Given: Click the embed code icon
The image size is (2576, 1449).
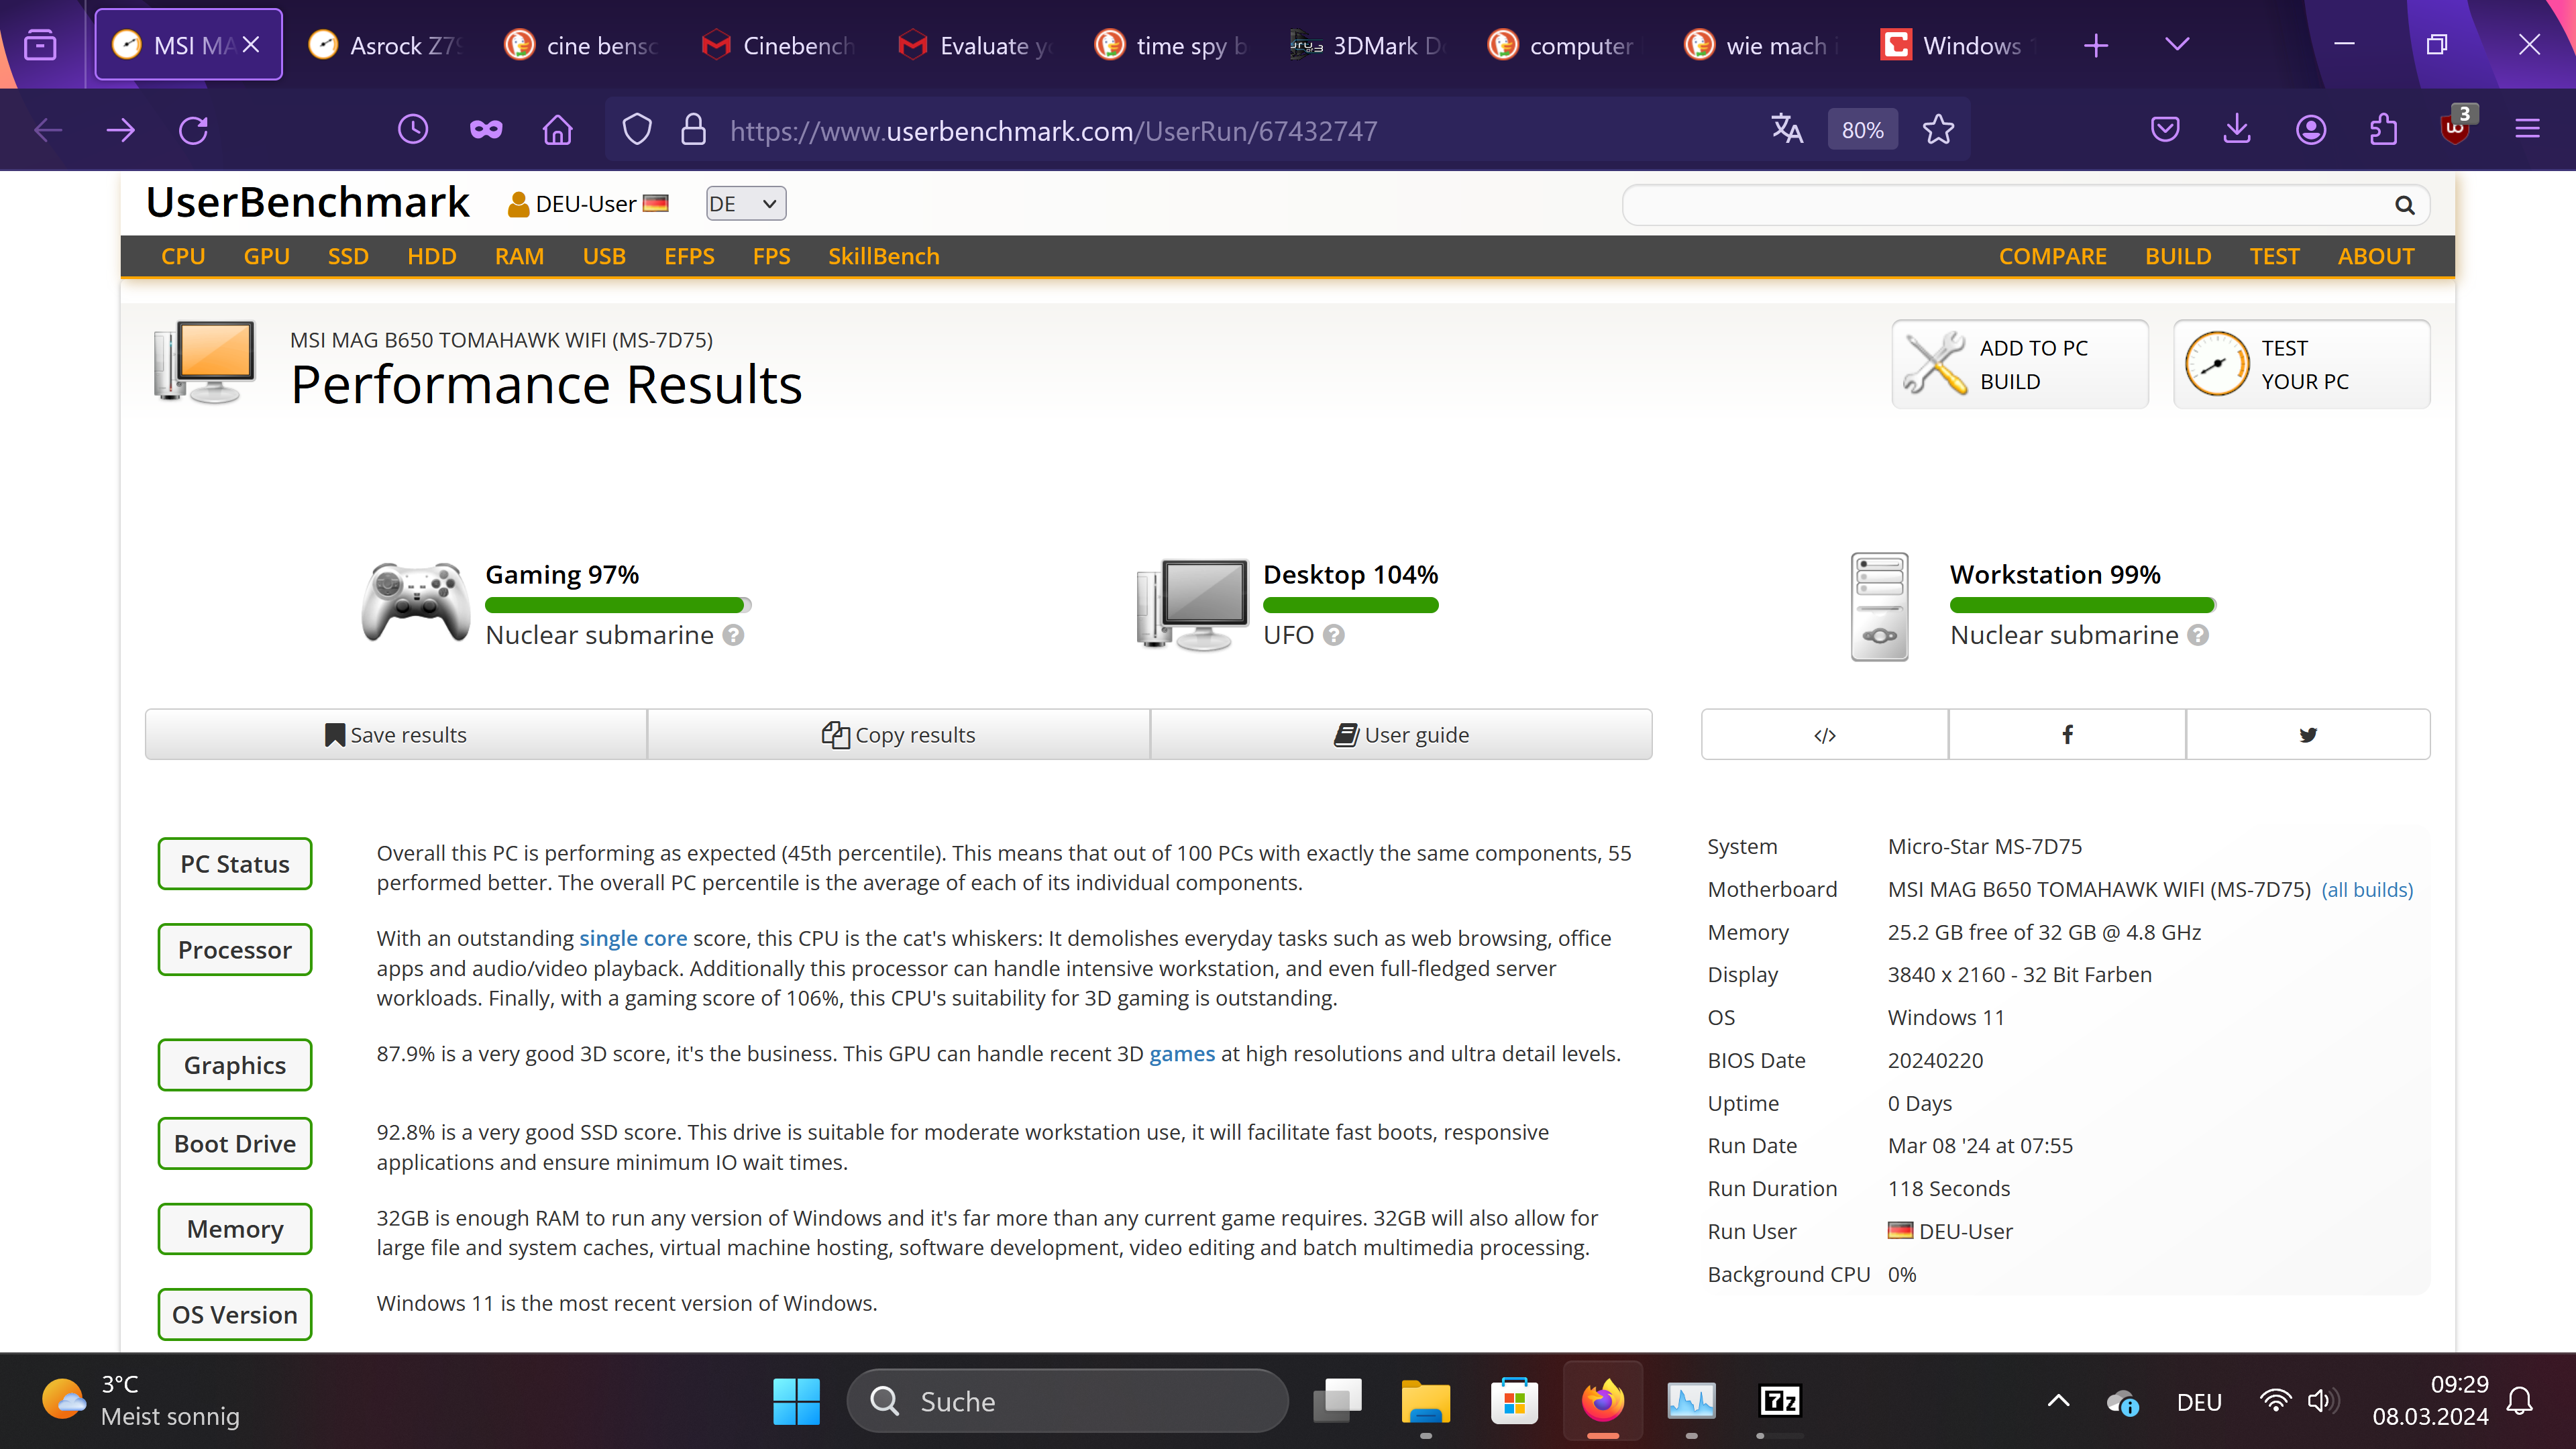Looking at the screenshot, I should (x=1824, y=735).
